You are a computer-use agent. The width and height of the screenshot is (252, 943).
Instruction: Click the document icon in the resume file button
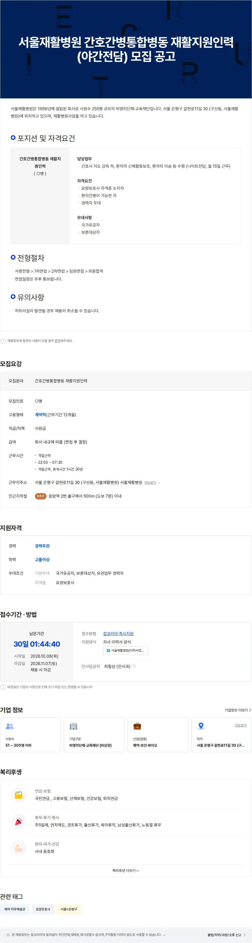point(108,651)
